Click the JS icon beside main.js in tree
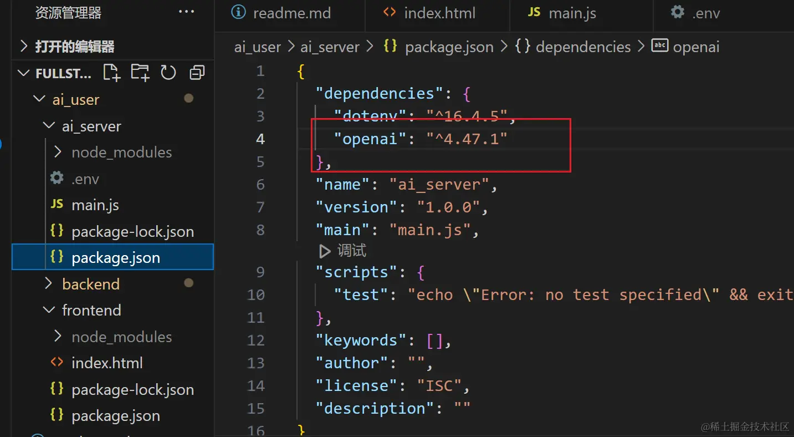This screenshot has height=437, width=794. (x=57, y=204)
